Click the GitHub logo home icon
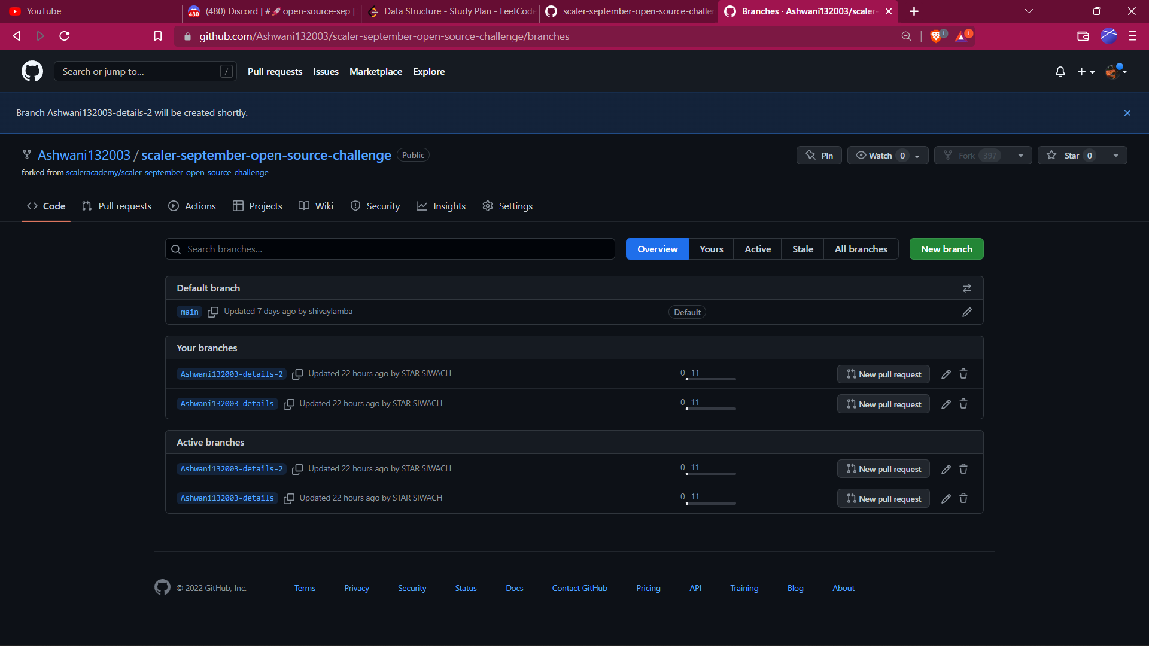 pos(32,71)
